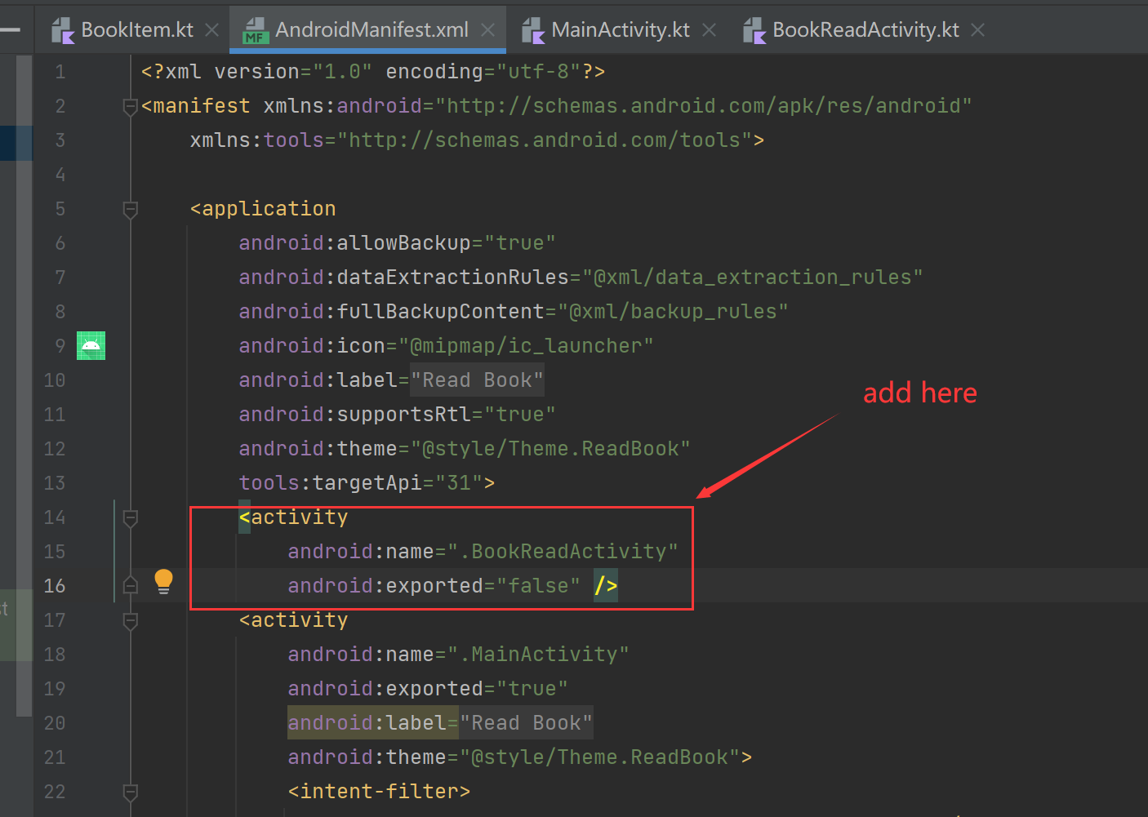
Task: Collapse the BookReadActivity fold on line 14
Action: pos(130,517)
